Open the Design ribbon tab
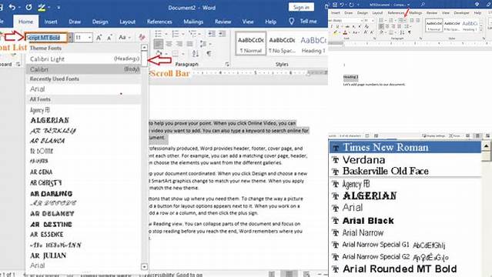 (100, 22)
